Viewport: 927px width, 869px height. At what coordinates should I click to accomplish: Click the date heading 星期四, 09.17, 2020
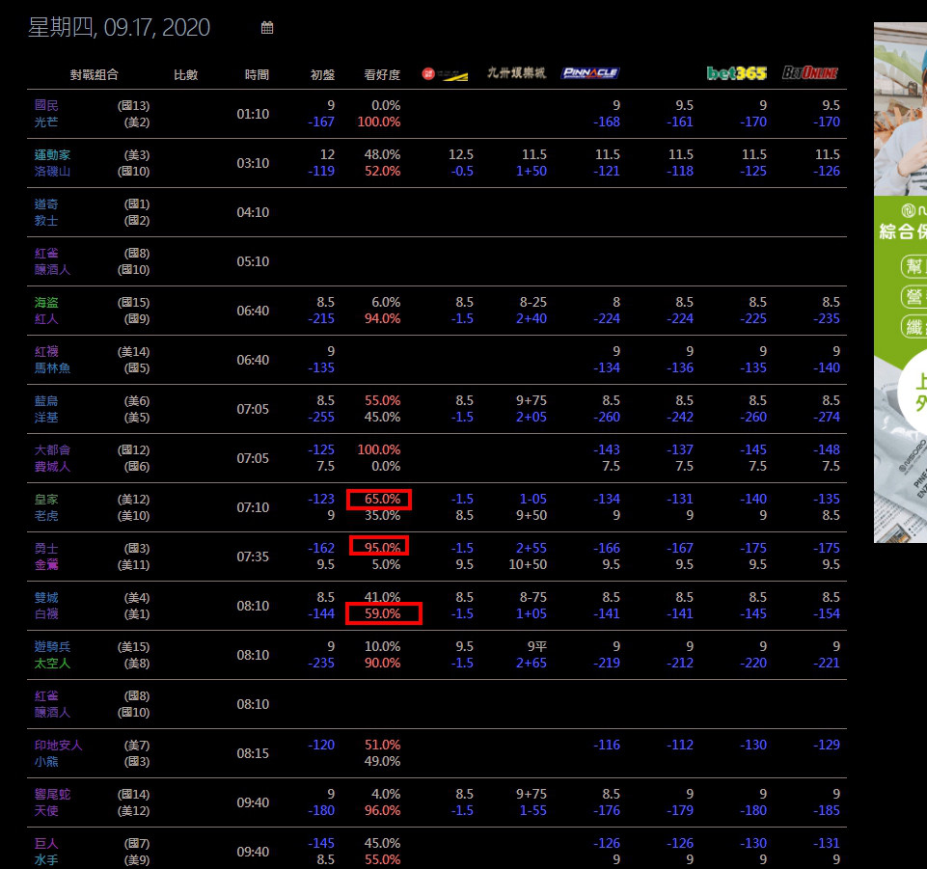pos(119,27)
